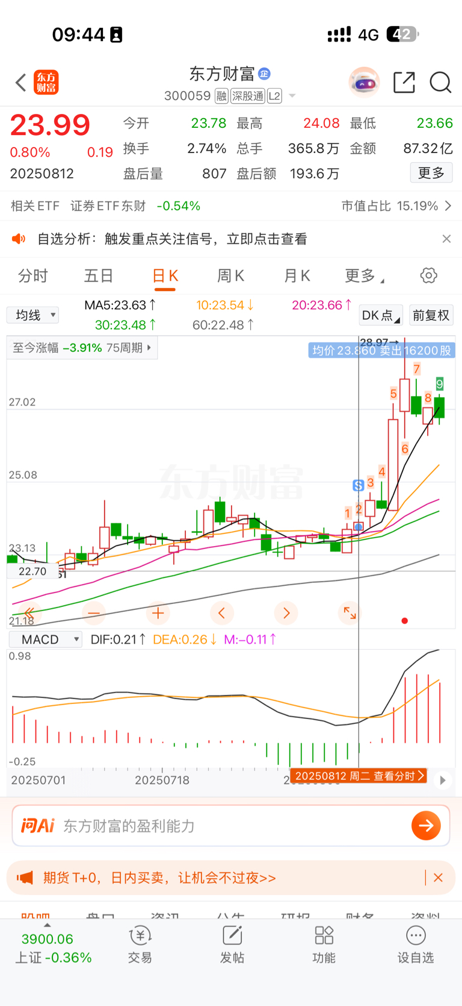Image resolution: width=462 pixels, height=1006 pixels.
Task: Tap the L2 level tag
Action: click(274, 96)
